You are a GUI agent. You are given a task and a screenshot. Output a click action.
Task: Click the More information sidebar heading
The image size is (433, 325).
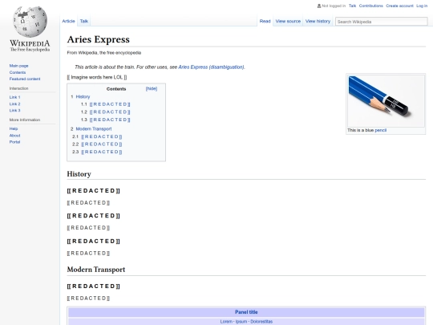coord(25,120)
